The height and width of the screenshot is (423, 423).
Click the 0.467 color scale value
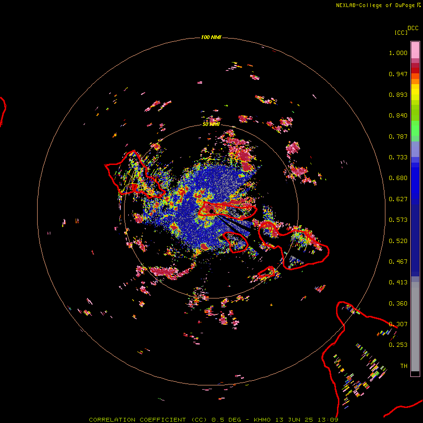(x=398, y=262)
